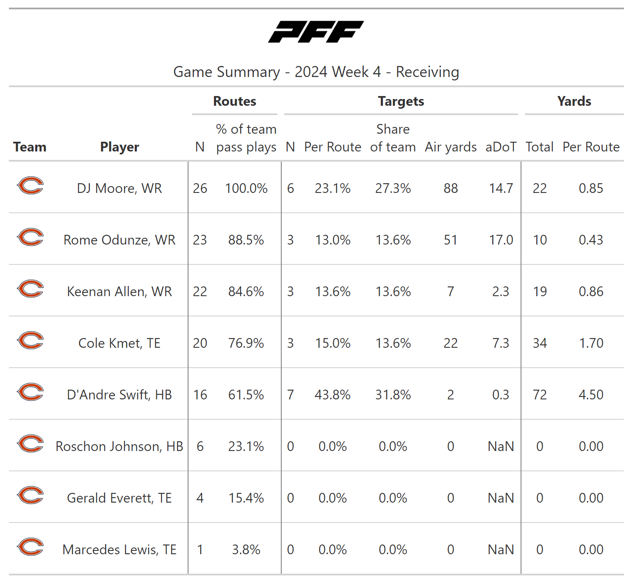Click the Bears logo beside Marcedes Lewis
This screenshot has width=632, height=583.
pyautogui.click(x=30, y=547)
